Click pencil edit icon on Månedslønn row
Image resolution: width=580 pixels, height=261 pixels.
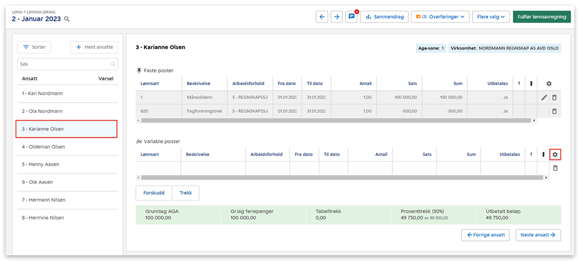pyautogui.click(x=544, y=98)
